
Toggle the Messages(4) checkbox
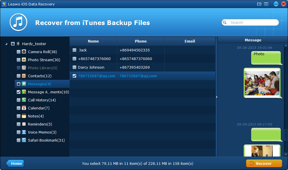[x=18, y=84]
